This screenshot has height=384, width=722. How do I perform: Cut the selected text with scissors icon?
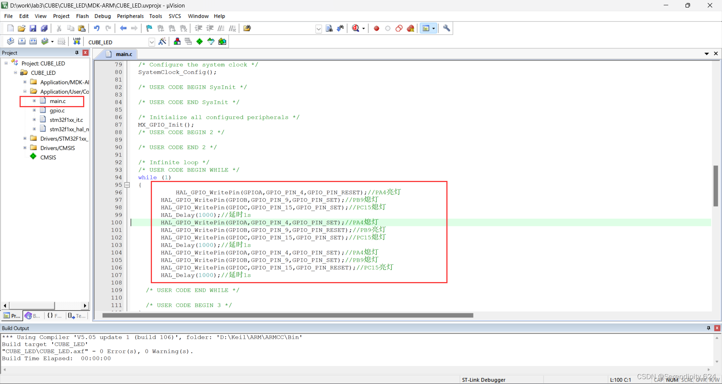tap(59, 28)
